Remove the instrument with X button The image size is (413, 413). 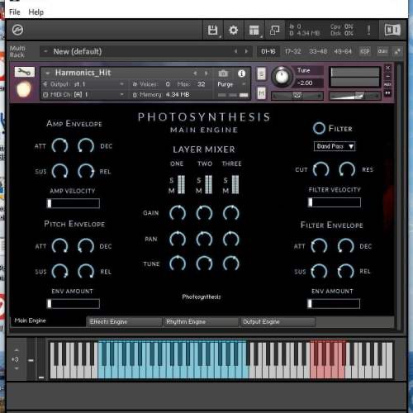387,68
